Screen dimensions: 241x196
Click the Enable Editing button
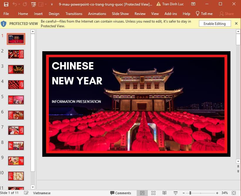pyautogui.click(x=215, y=23)
